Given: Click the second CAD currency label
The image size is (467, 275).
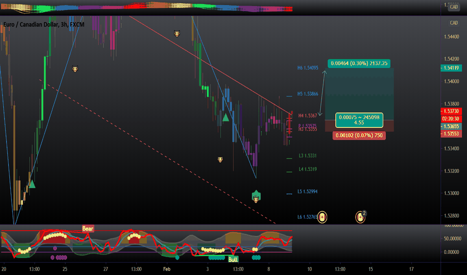Looking at the screenshot, I should pos(453,23).
